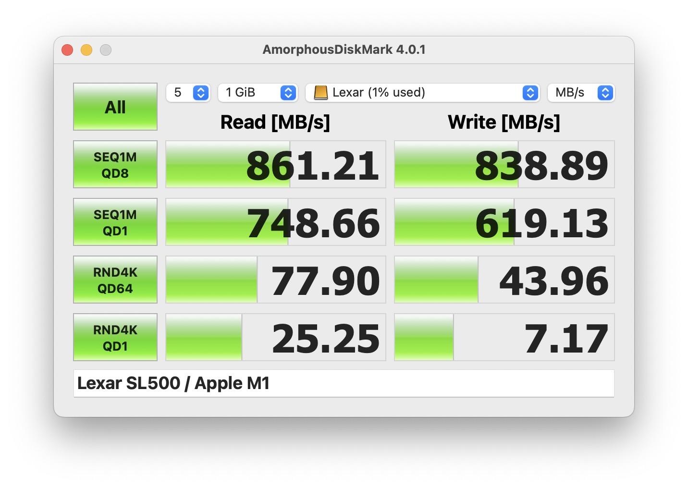Select the 7.17 write result
Viewport: 688px width, 488px height.
pyautogui.click(x=504, y=337)
